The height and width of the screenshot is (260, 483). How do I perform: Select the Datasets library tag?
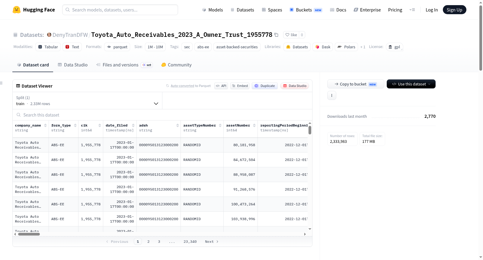pyautogui.click(x=297, y=47)
